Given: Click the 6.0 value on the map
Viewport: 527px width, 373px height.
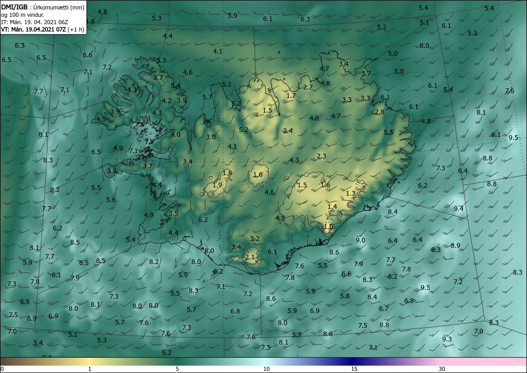Looking at the screenshot, I should point(424,46).
